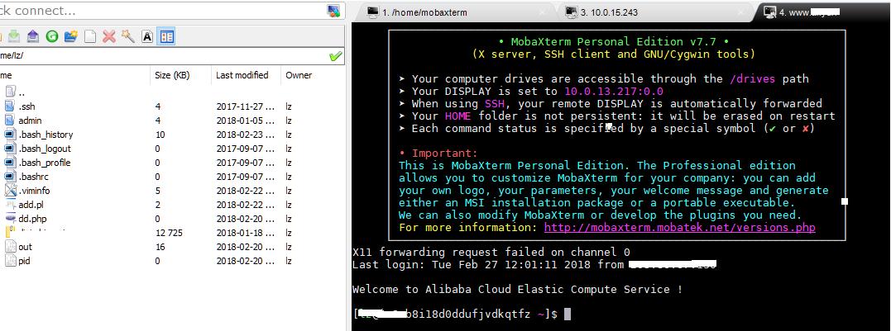Close the 10.0.15.243 tab with its X
The image size is (891, 331).
[x=739, y=12]
